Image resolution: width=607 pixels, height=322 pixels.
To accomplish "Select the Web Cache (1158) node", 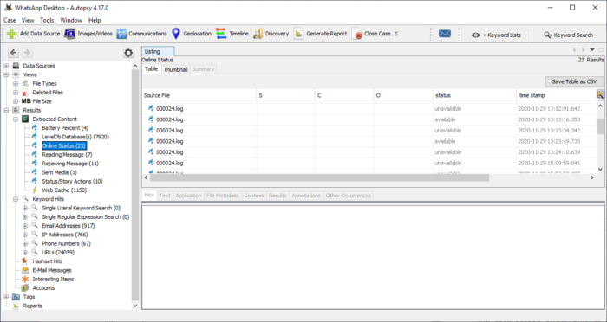I will pos(64,190).
